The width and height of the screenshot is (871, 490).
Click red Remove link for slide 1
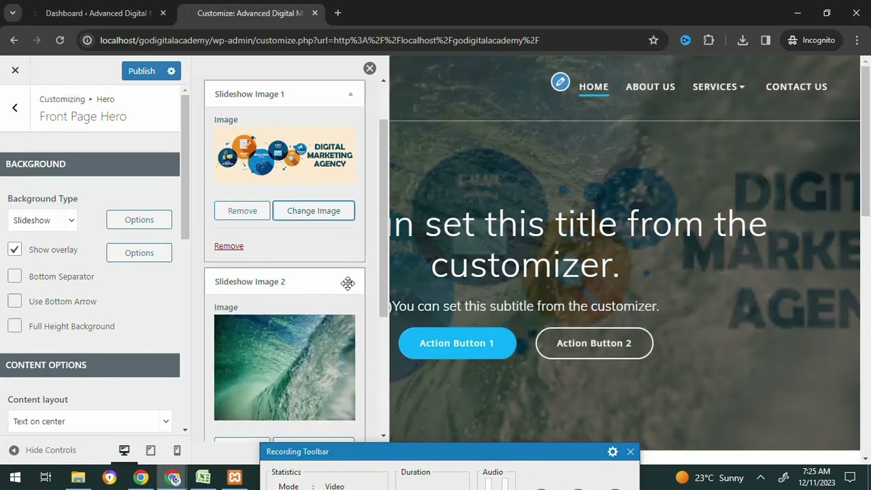tap(229, 246)
